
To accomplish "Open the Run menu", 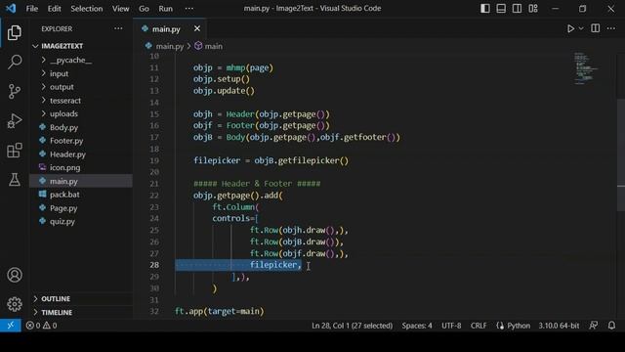I will pos(165,9).
